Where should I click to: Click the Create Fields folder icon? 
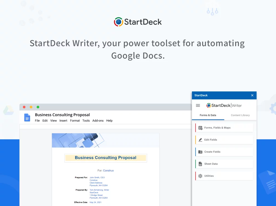tap(200, 152)
